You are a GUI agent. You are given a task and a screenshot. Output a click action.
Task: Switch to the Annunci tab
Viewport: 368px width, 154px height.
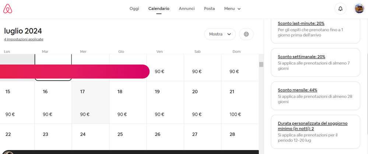click(187, 8)
